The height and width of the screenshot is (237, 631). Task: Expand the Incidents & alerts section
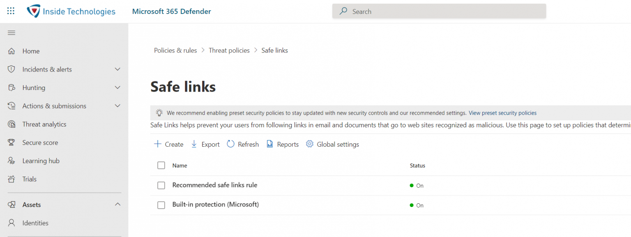click(x=117, y=69)
